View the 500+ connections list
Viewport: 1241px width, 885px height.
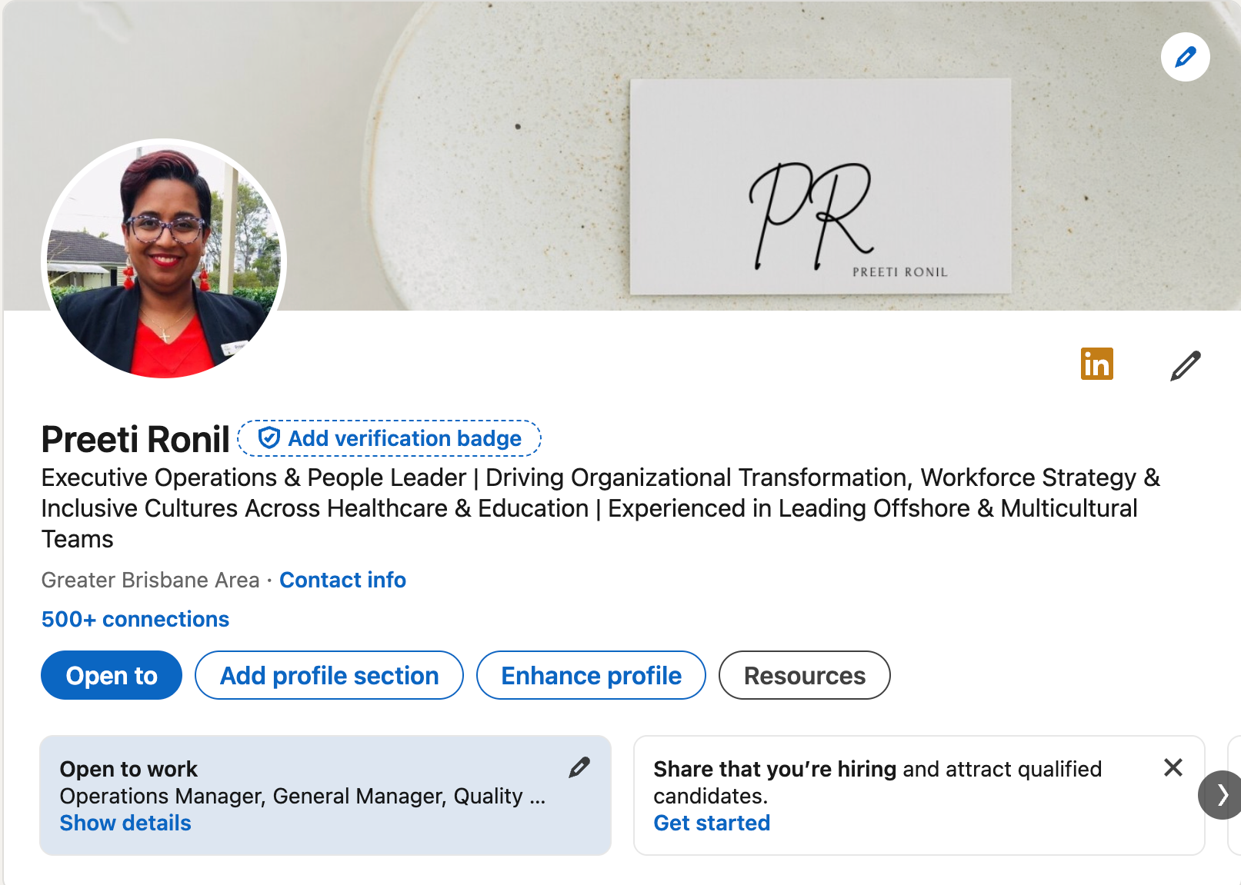coord(135,619)
